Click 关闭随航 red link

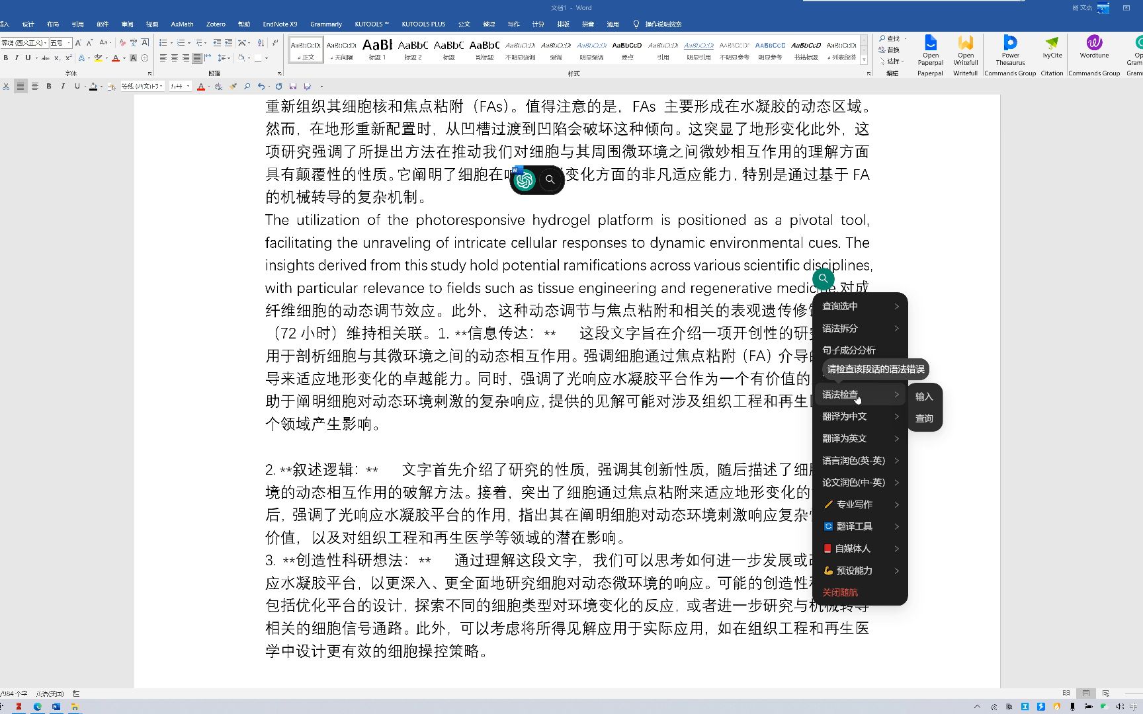[839, 593]
